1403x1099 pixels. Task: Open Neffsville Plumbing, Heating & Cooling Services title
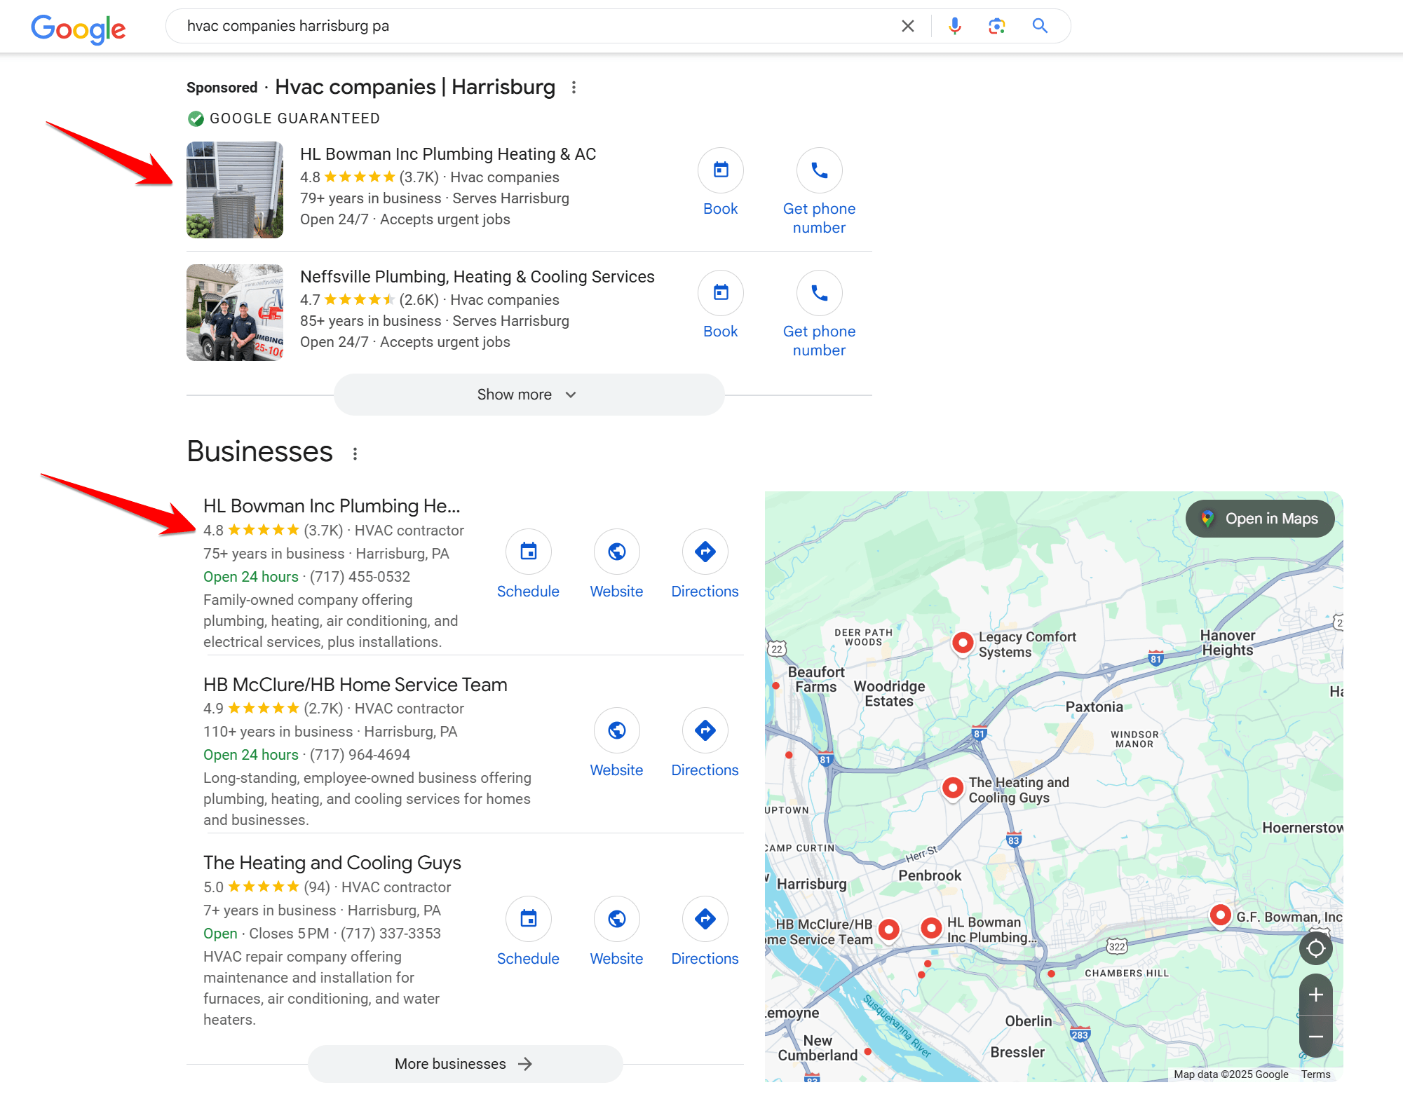coord(477,277)
